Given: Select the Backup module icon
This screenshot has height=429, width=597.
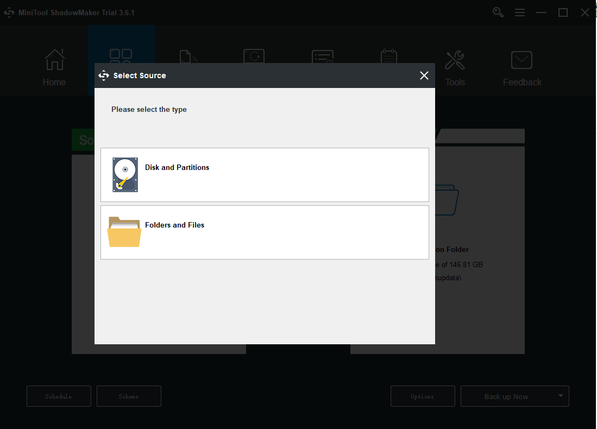Looking at the screenshot, I should [121, 56].
